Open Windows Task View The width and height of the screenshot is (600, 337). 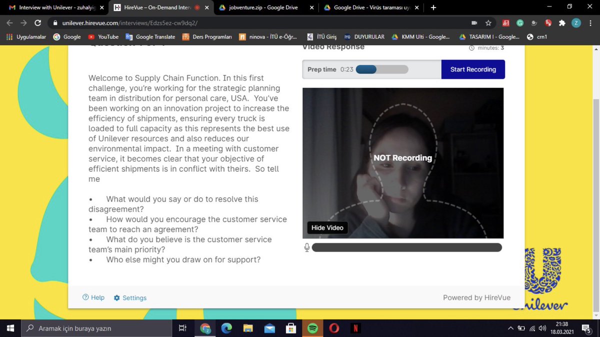click(x=182, y=328)
